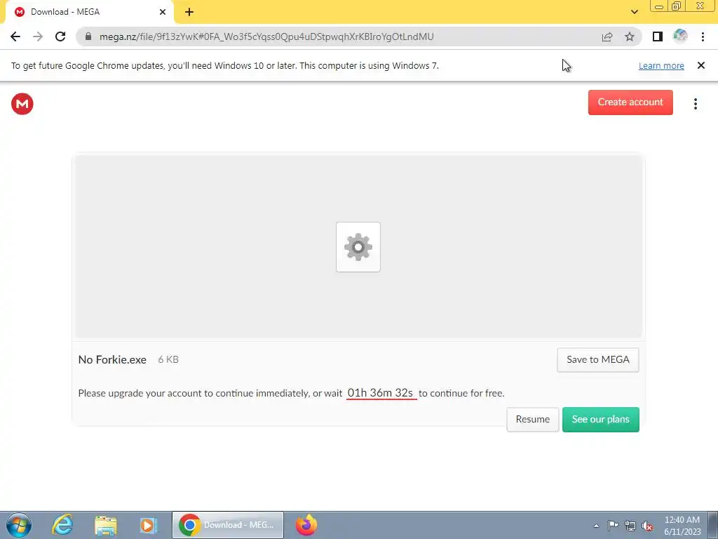Screen dimensions: 718x539
Task: Click the muted volume tray icon
Action: [647, 526]
